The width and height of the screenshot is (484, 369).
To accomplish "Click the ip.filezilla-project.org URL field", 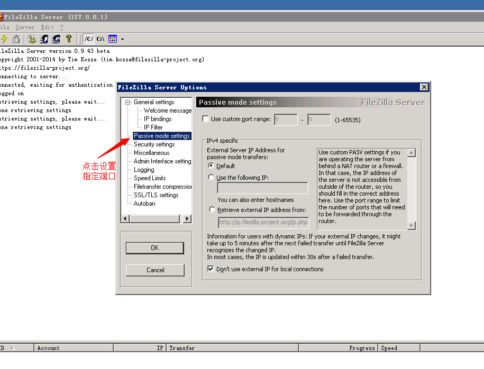I will click(x=263, y=222).
